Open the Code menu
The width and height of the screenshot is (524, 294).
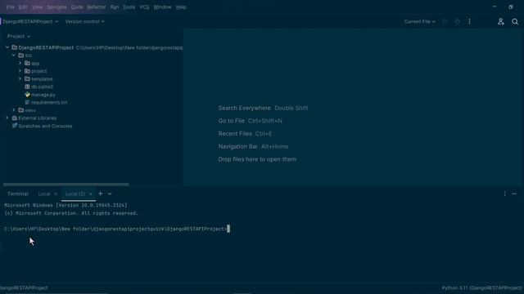[77, 7]
